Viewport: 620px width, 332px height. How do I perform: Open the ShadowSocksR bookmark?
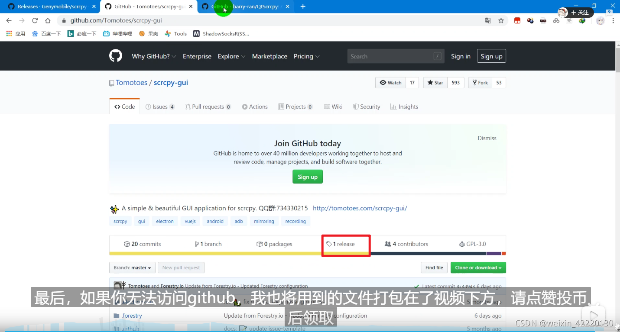221,33
